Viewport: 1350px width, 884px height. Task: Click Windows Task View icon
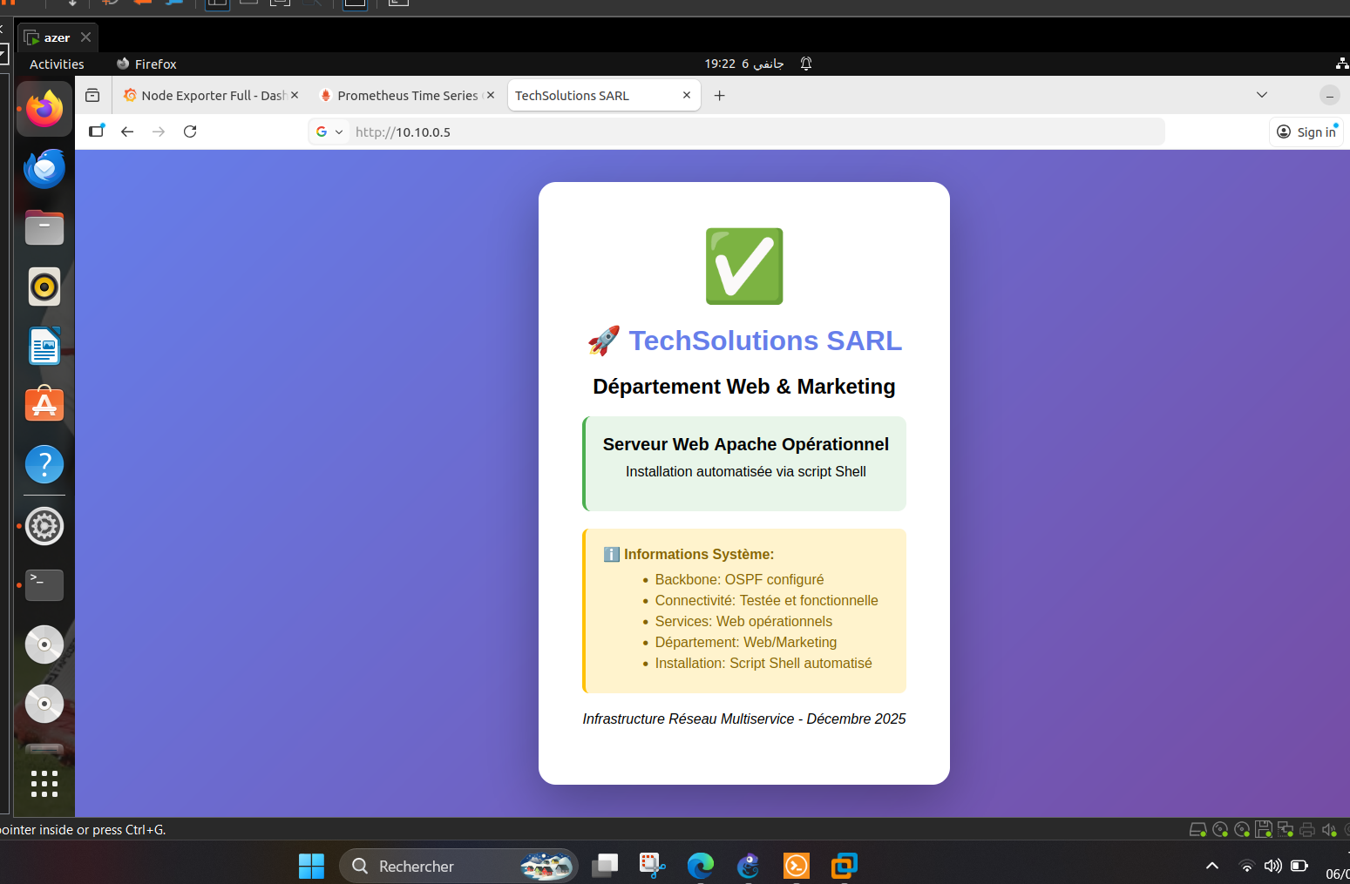coord(605,866)
